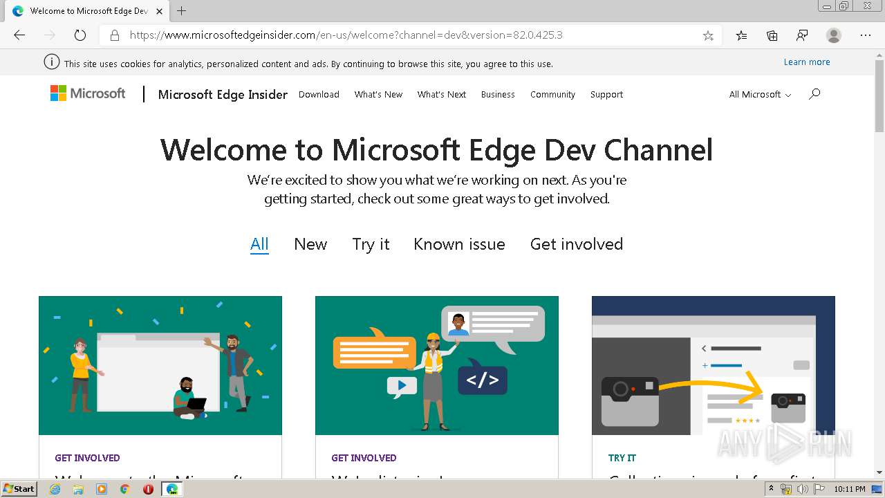Click the address bar URL field
Viewport: 885px width, 498px height.
tap(411, 35)
